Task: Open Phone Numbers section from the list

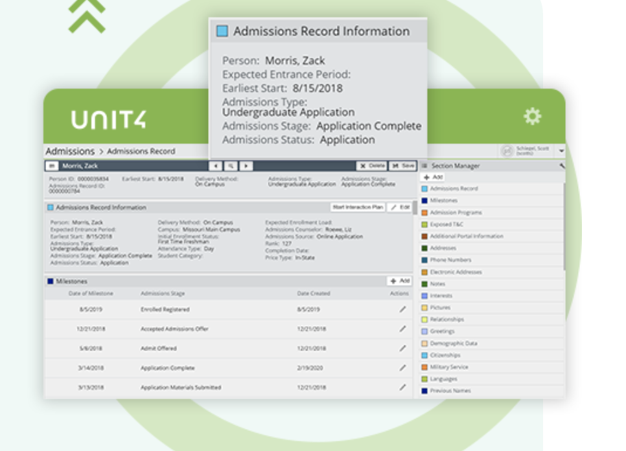Action: (450, 260)
